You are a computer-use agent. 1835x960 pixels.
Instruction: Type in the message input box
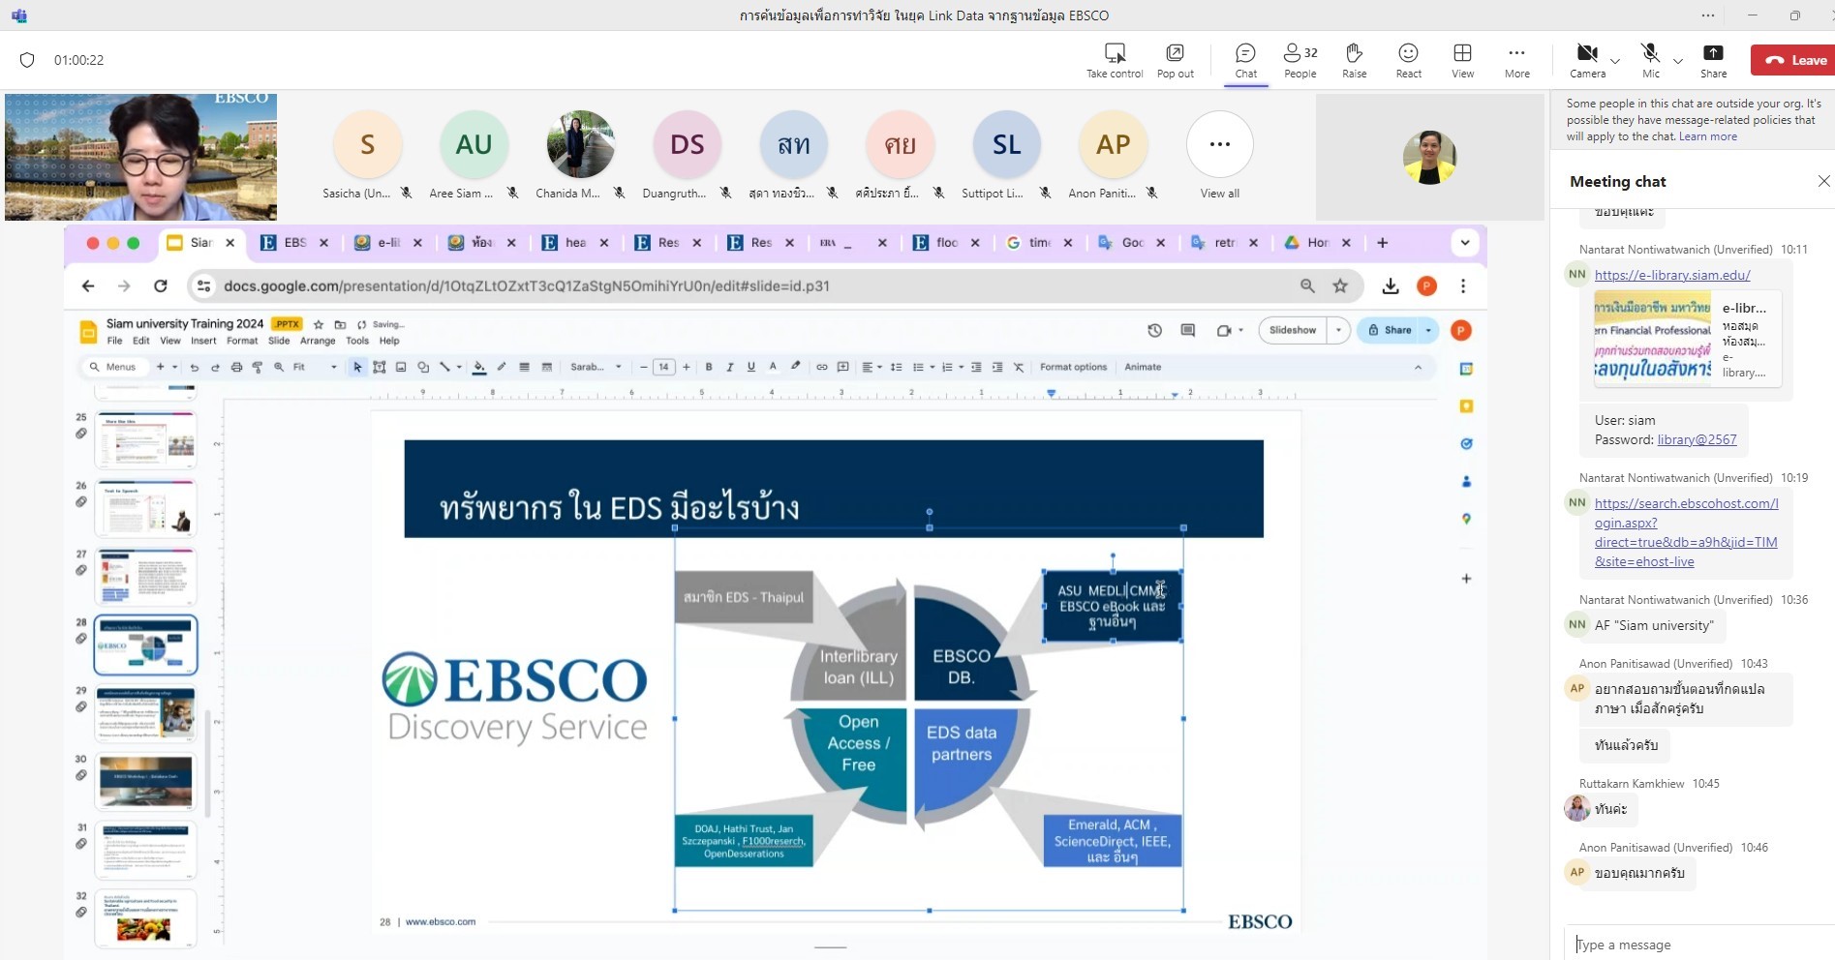point(1695,945)
